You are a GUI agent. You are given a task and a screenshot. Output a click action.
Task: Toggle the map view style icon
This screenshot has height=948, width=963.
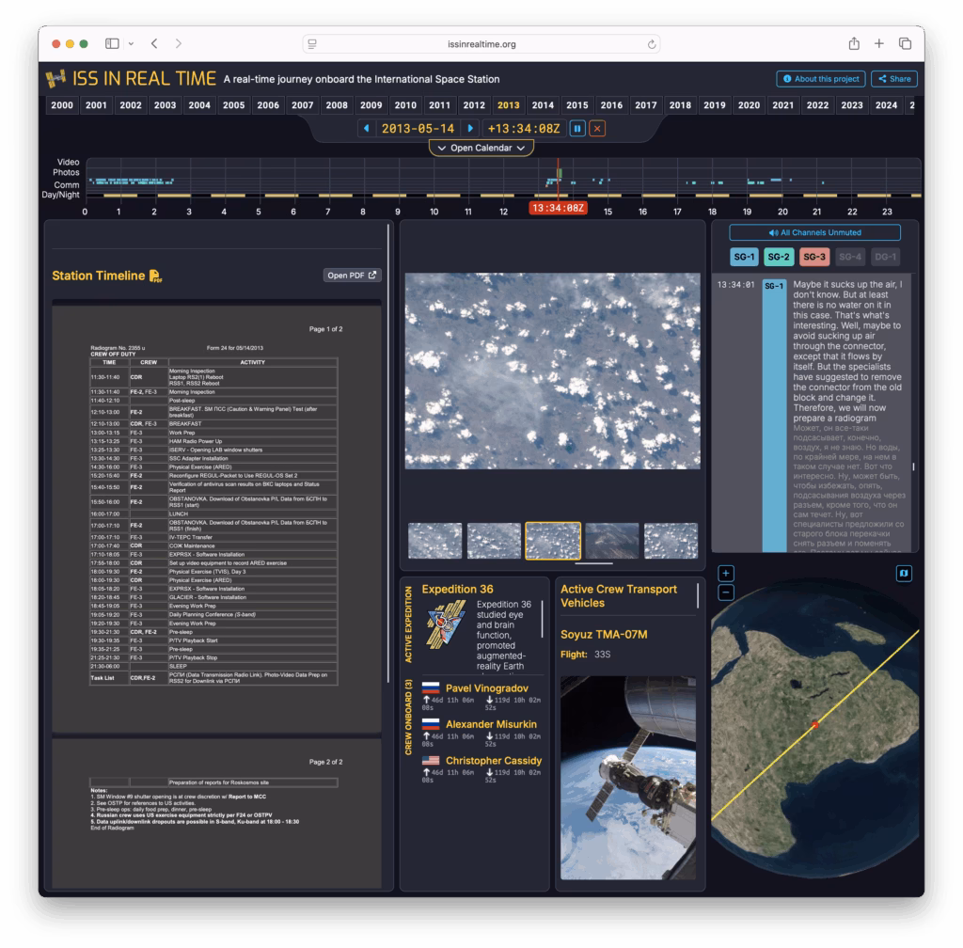coord(904,573)
